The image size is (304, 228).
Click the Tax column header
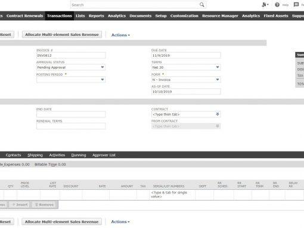[143, 186]
